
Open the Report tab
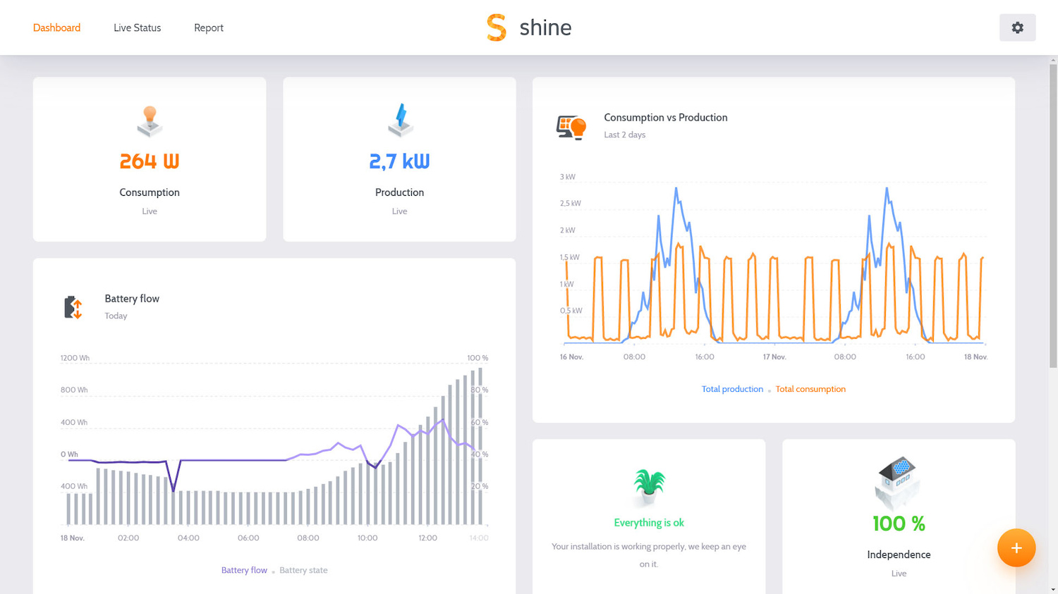click(209, 27)
